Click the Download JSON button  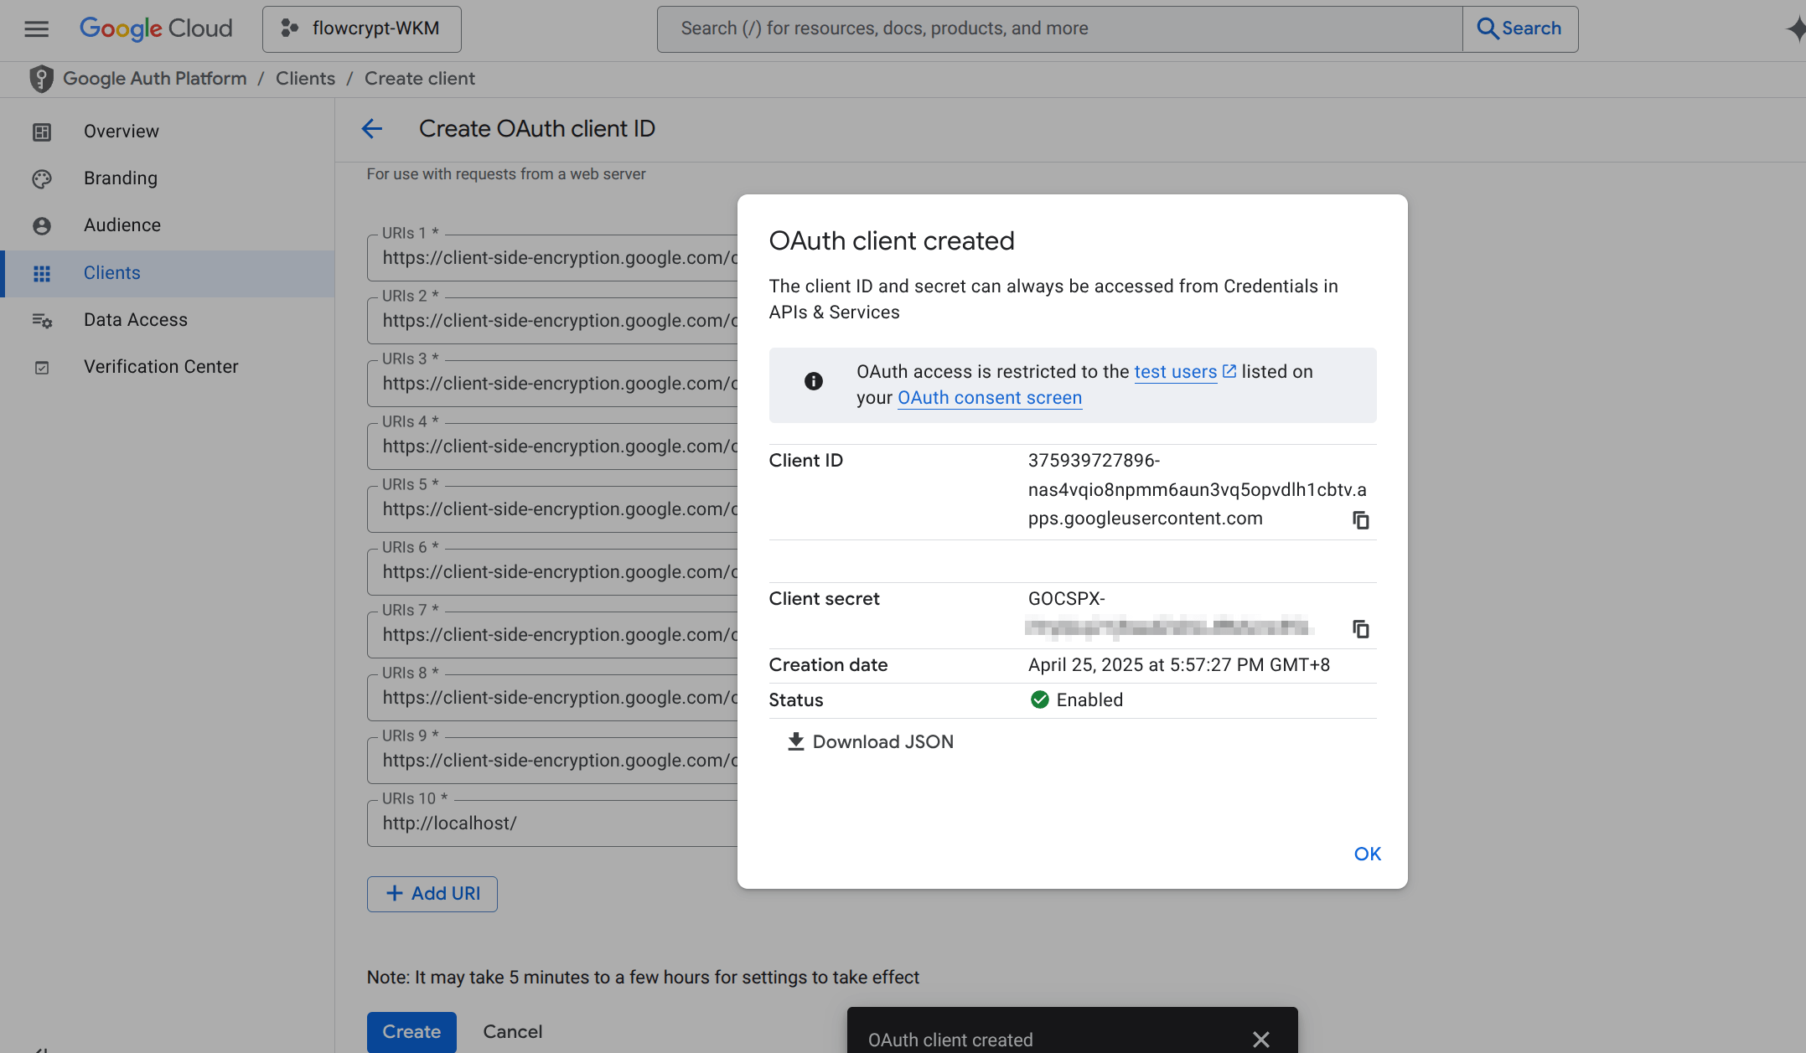point(871,742)
